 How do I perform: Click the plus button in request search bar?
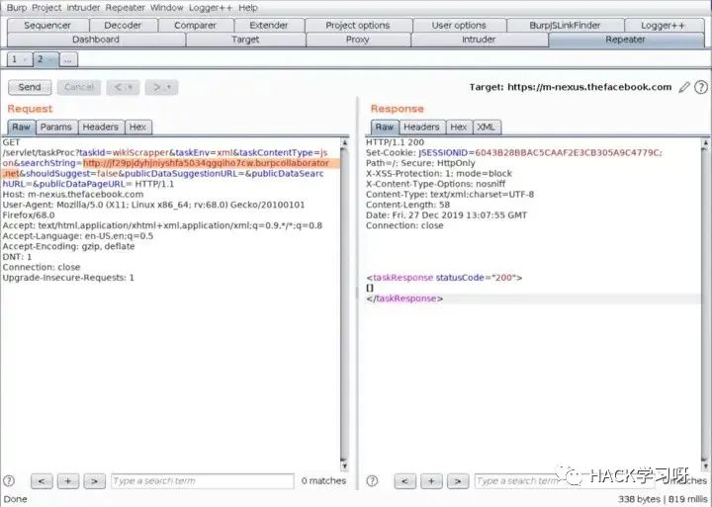[67, 481]
